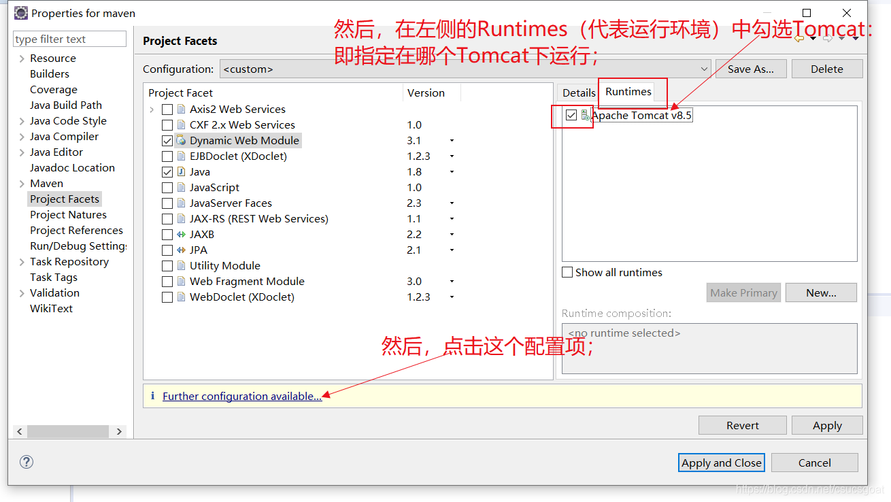
Task: Select Project Facets in sidebar
Action: click(x=65, y=199)
